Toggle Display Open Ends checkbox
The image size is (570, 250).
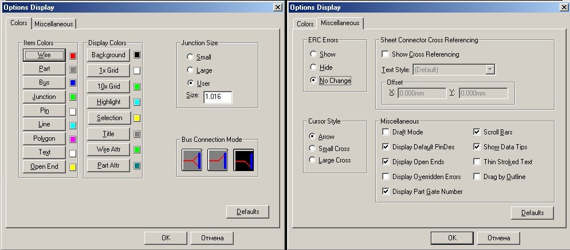point(386,162)
